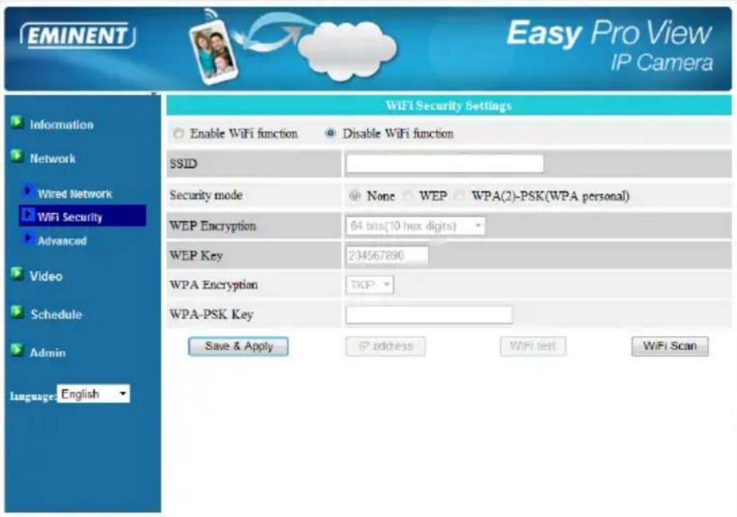Open the Schedule menu

point(56,314)
